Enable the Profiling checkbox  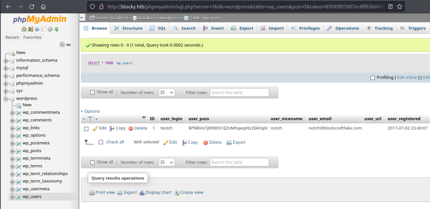pos(372,78)
